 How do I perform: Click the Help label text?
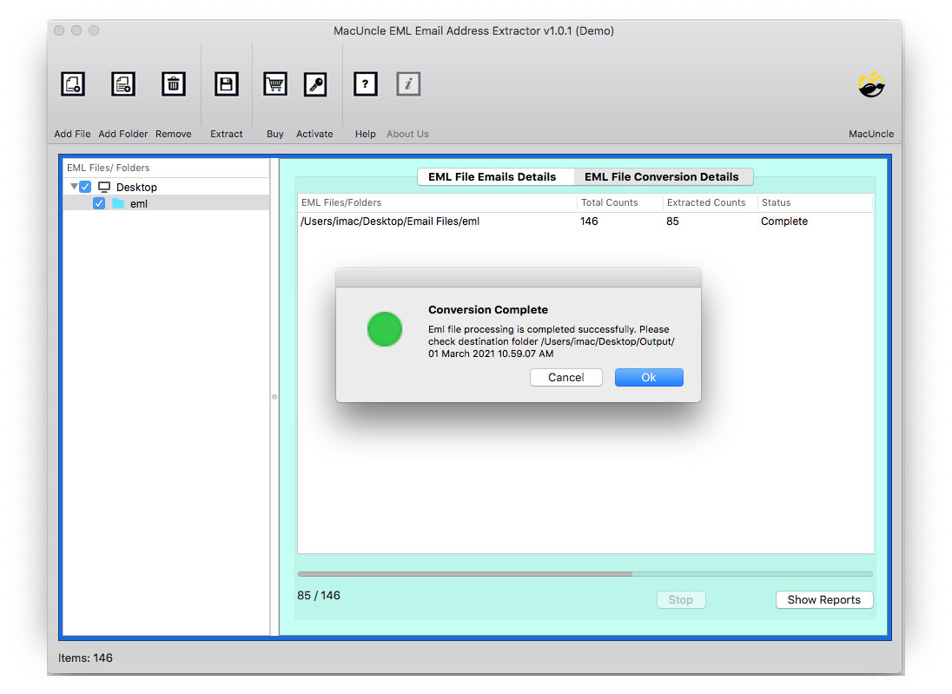[366, 134]
